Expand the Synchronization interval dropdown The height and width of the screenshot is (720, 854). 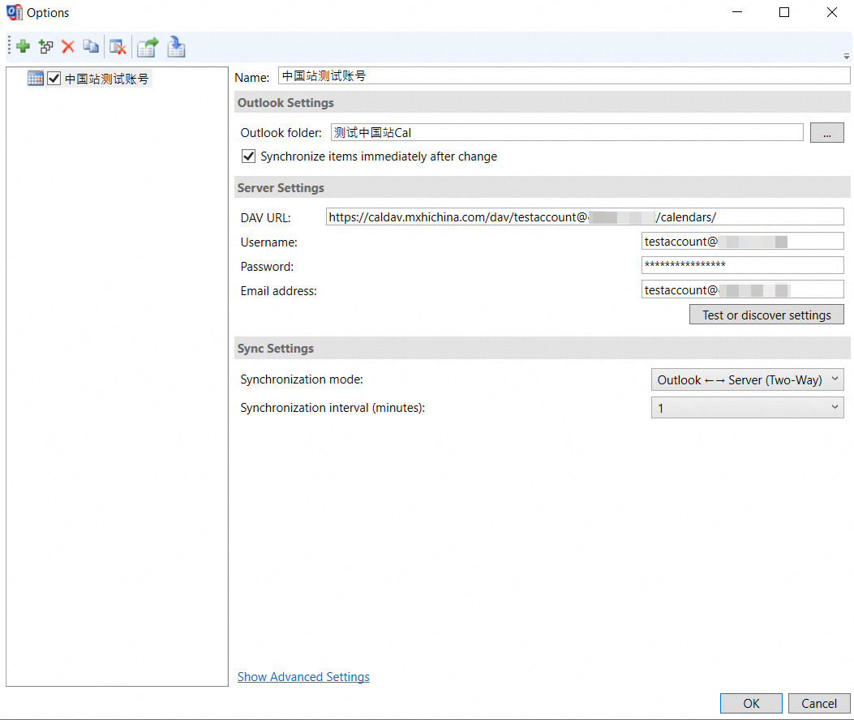point(747,408)
